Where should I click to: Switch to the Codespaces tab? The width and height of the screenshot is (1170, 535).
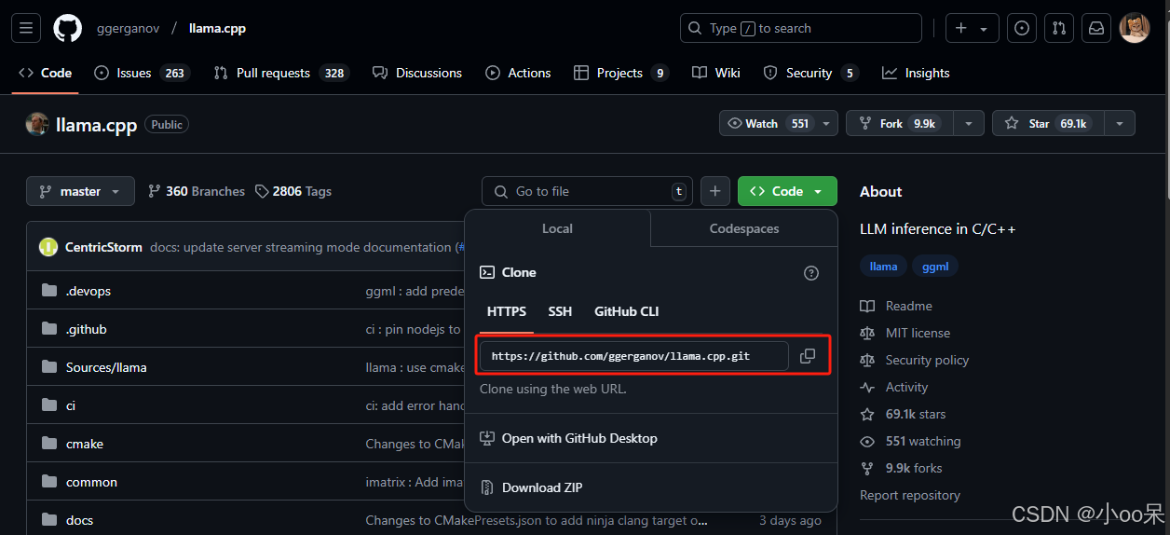(x=744, y=228)
